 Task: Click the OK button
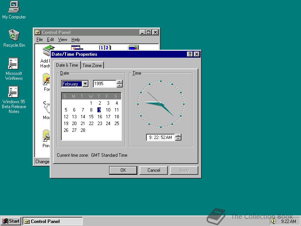123,170
